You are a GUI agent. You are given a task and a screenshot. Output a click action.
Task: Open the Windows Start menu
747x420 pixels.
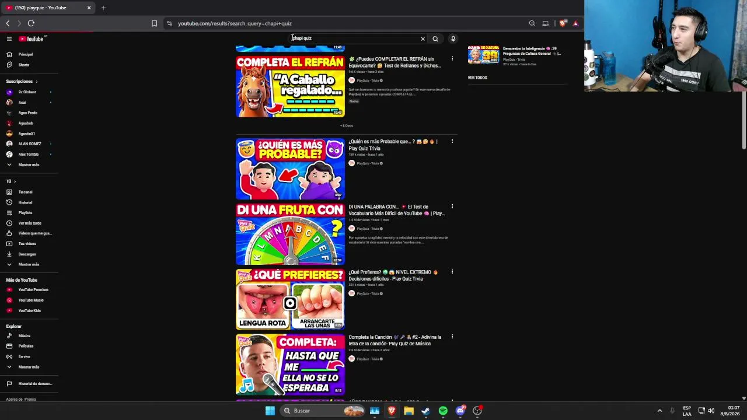point(270,411)
